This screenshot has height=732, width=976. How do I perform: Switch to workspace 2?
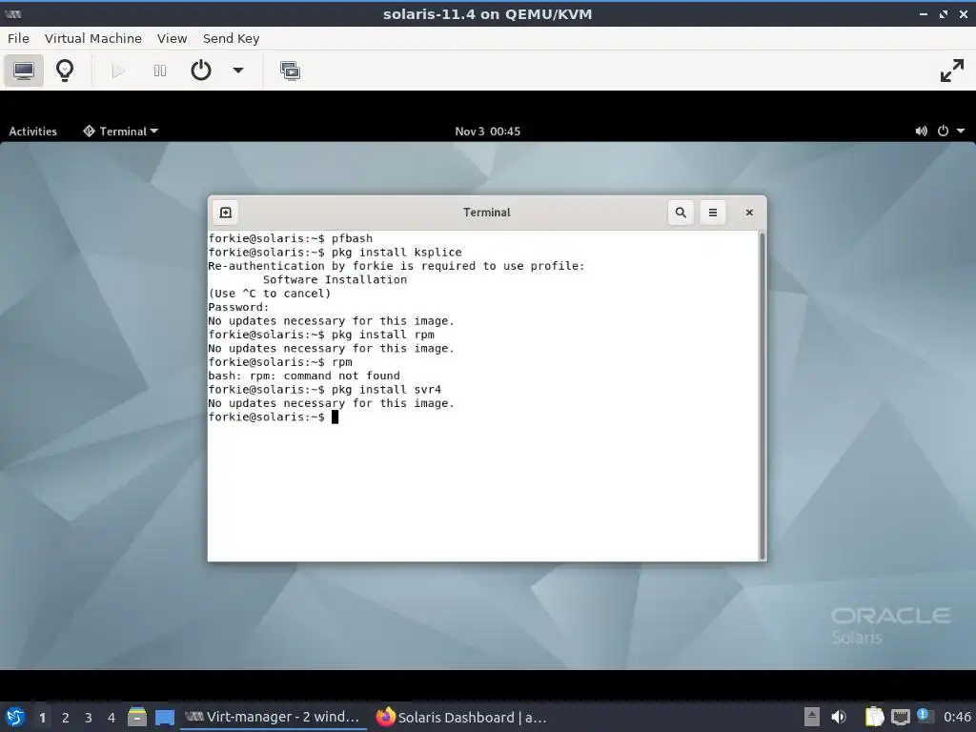(66, 717)
